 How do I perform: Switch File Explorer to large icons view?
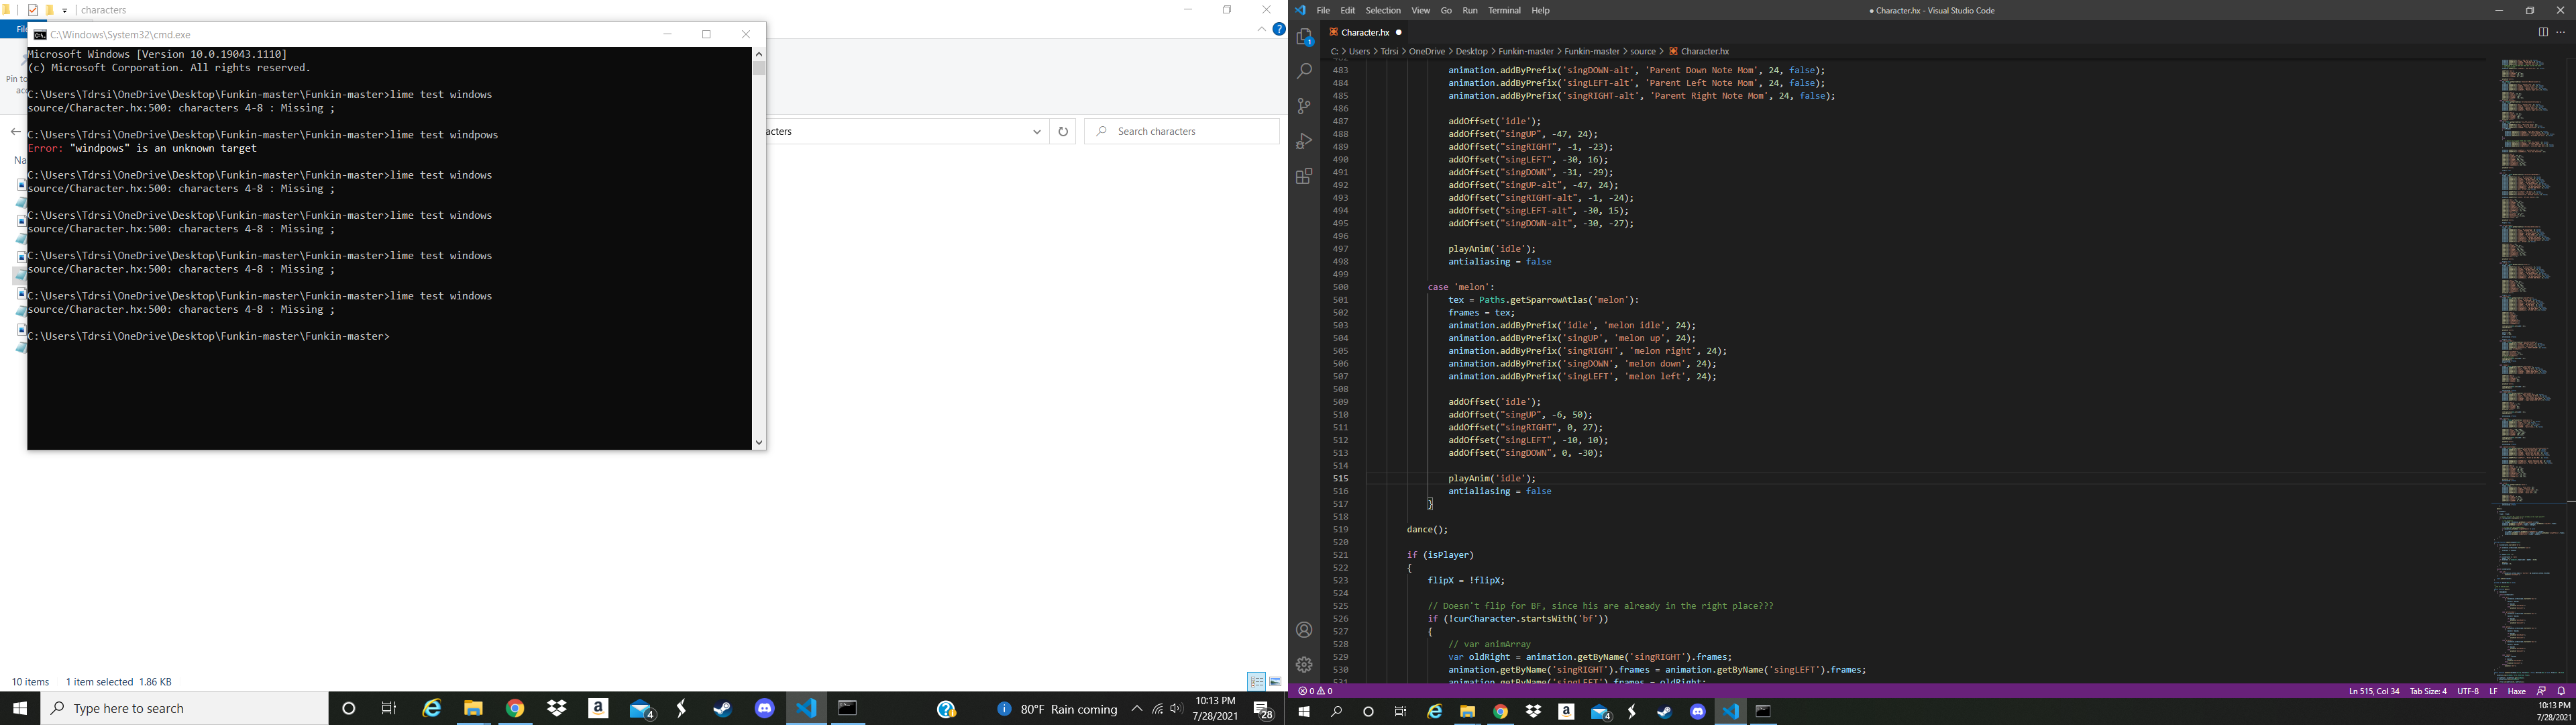1275,682
